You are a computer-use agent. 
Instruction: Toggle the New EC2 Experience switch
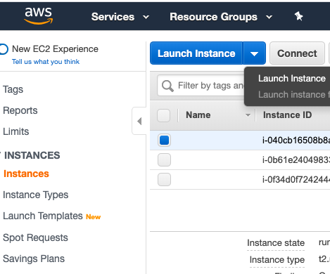tap(4, 49)
